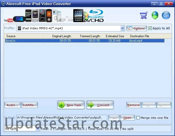Viewport: 175px width, 136px height.
Task: Open the output folder with Open button
Action: point(127,118)
